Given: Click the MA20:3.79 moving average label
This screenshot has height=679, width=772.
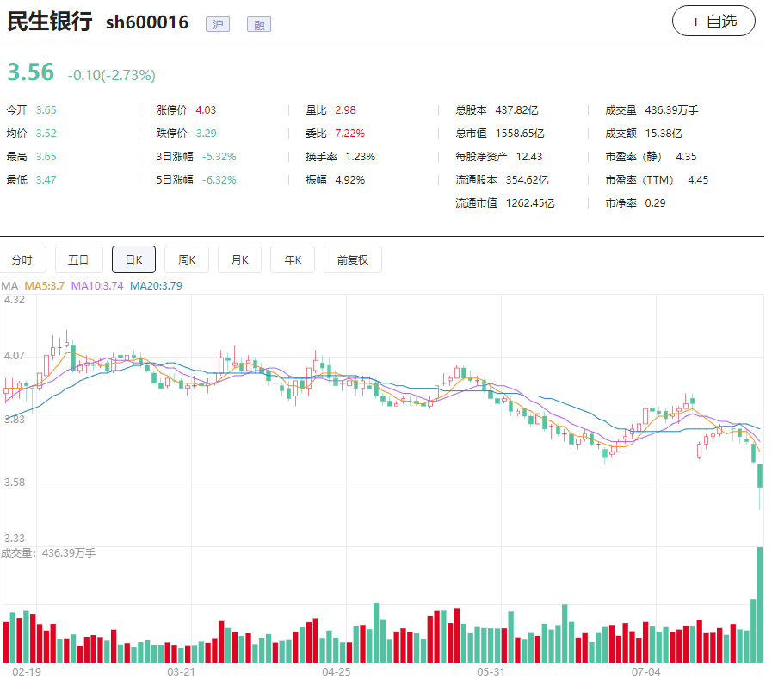Looking at the screenshot, I should tap(156, 286).
